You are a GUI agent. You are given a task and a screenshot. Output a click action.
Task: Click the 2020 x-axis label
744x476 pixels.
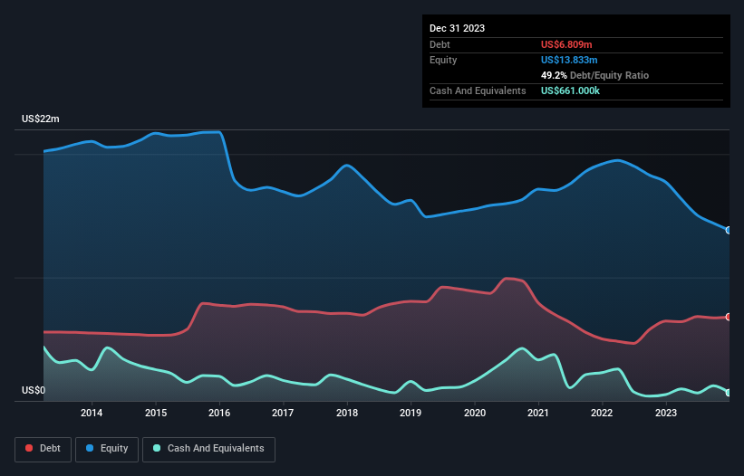coord(475,413)
